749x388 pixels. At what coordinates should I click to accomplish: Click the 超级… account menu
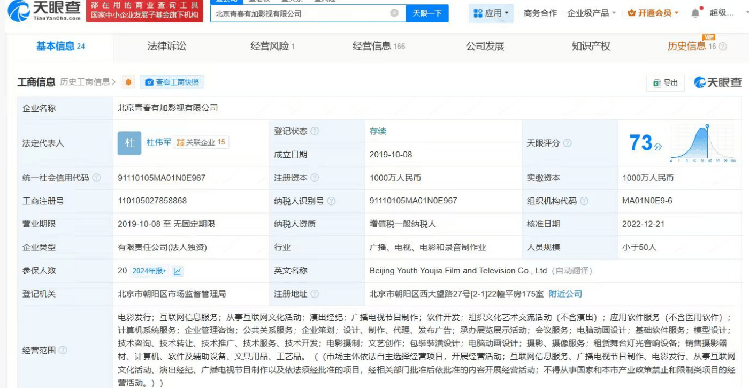pyautogui.click(x=722, y=13)
